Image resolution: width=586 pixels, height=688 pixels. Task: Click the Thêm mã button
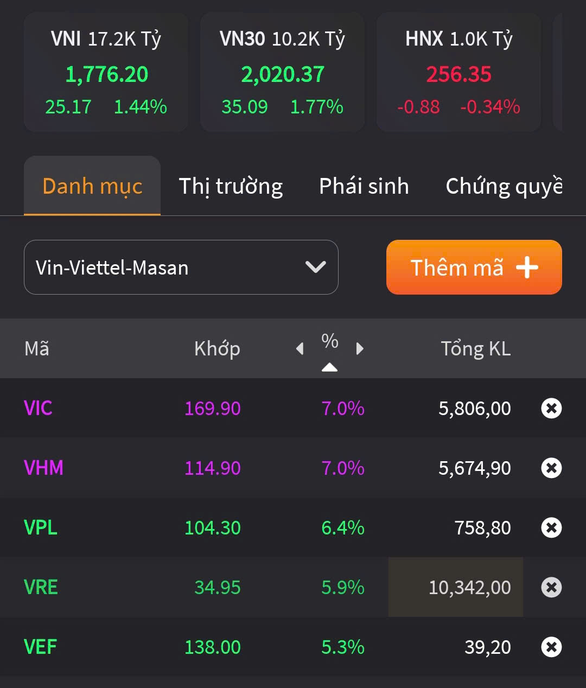(474, 267)
